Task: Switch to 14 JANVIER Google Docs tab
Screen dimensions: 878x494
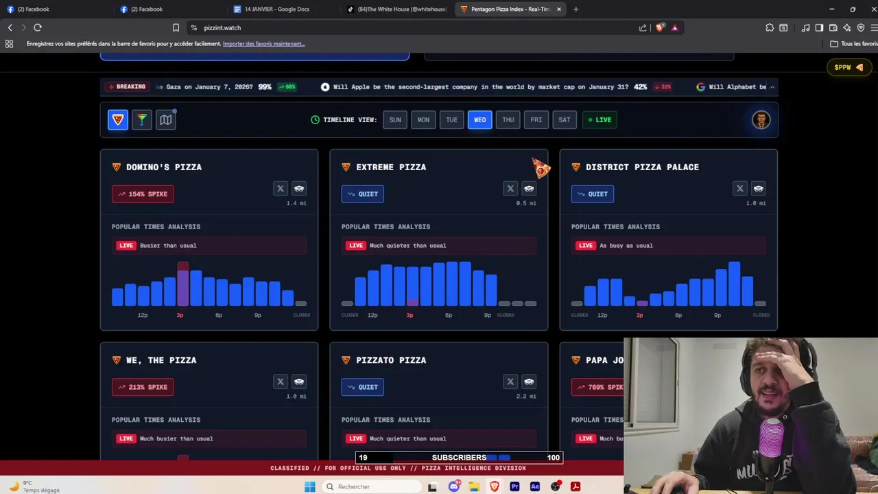Action: (276, 9)
